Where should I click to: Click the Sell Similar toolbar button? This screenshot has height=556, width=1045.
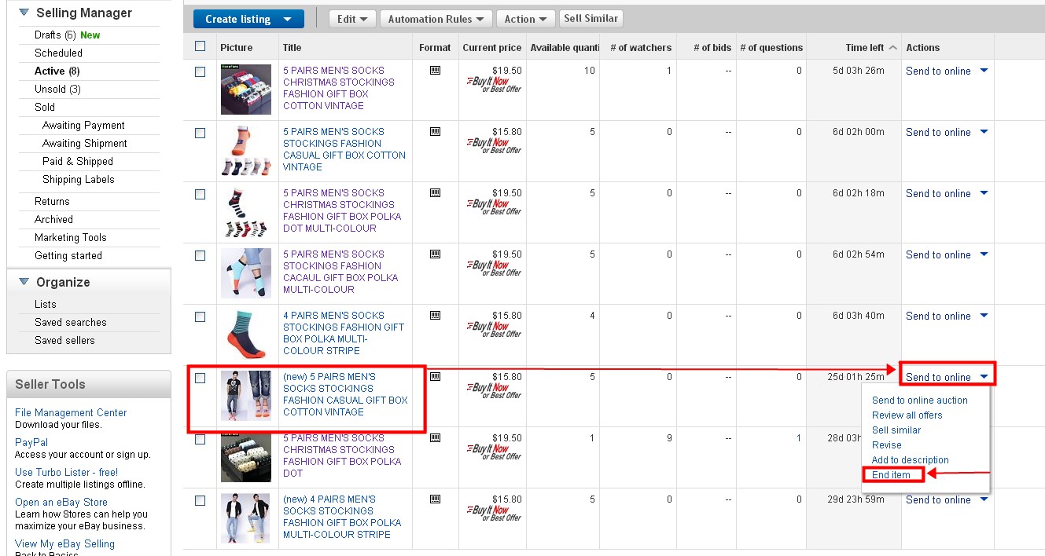(591, 18)
